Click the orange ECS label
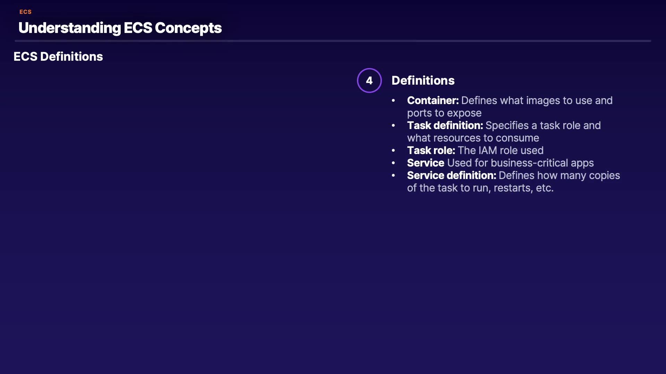 click(x=25, y=12)
